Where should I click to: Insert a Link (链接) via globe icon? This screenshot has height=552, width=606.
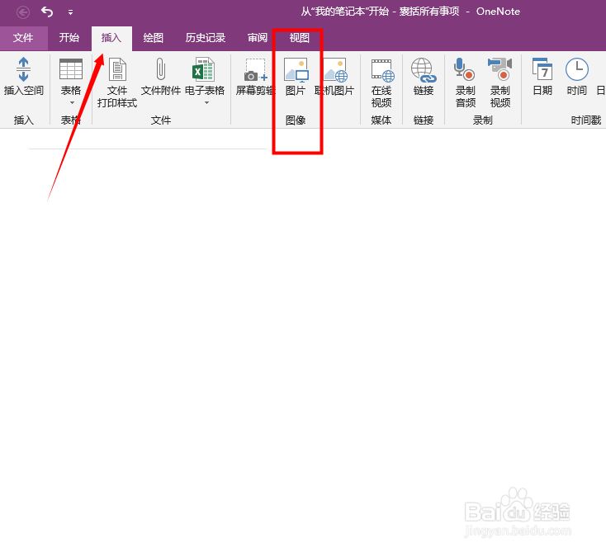(x=424, y=70)
